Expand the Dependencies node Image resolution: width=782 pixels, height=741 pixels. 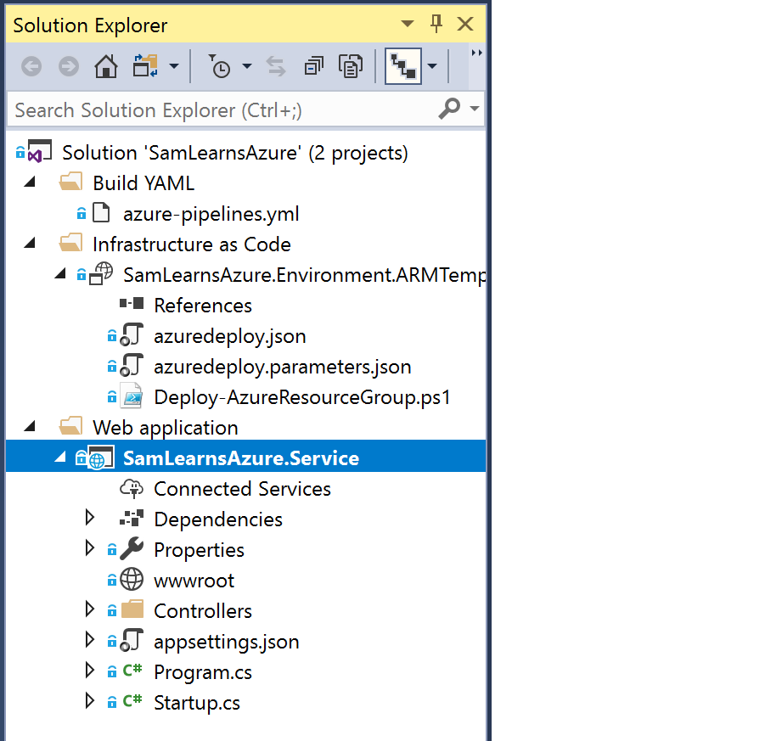(90, 519)
